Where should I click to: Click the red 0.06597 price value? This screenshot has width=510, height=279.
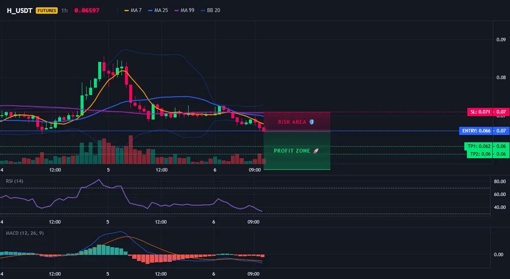[x=87, y=10]
